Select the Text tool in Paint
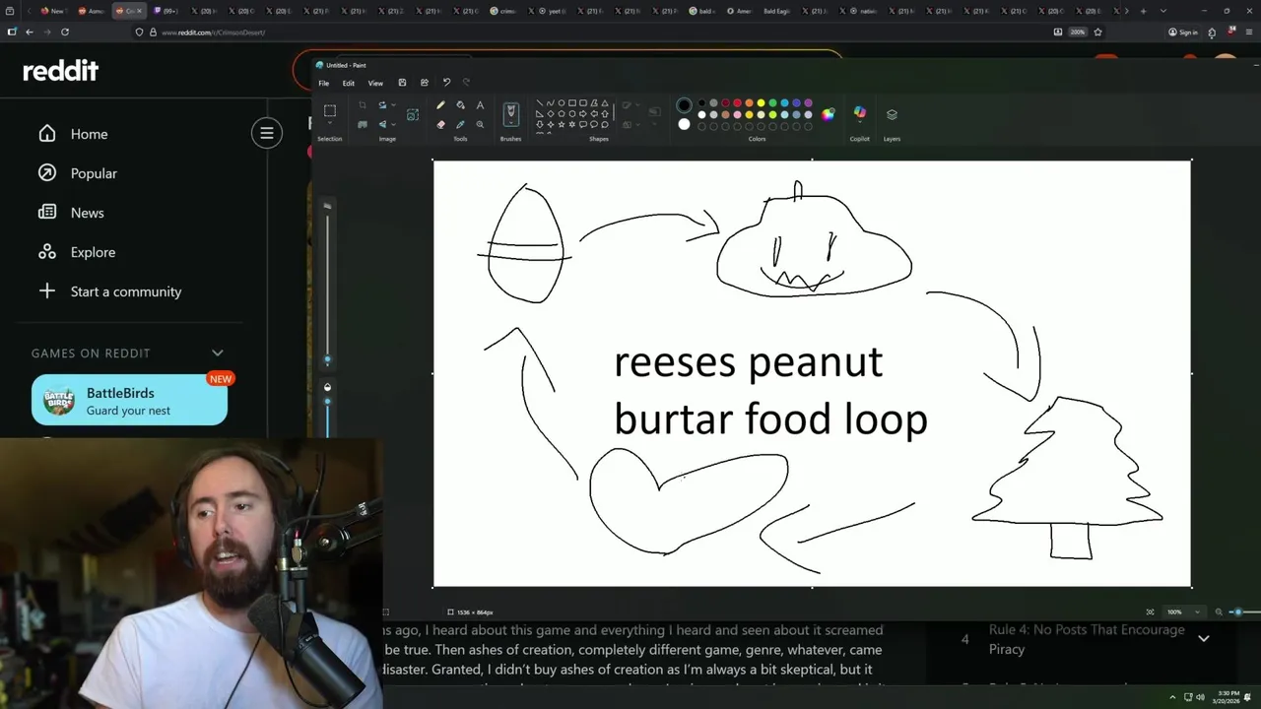 tap(480, 105)
